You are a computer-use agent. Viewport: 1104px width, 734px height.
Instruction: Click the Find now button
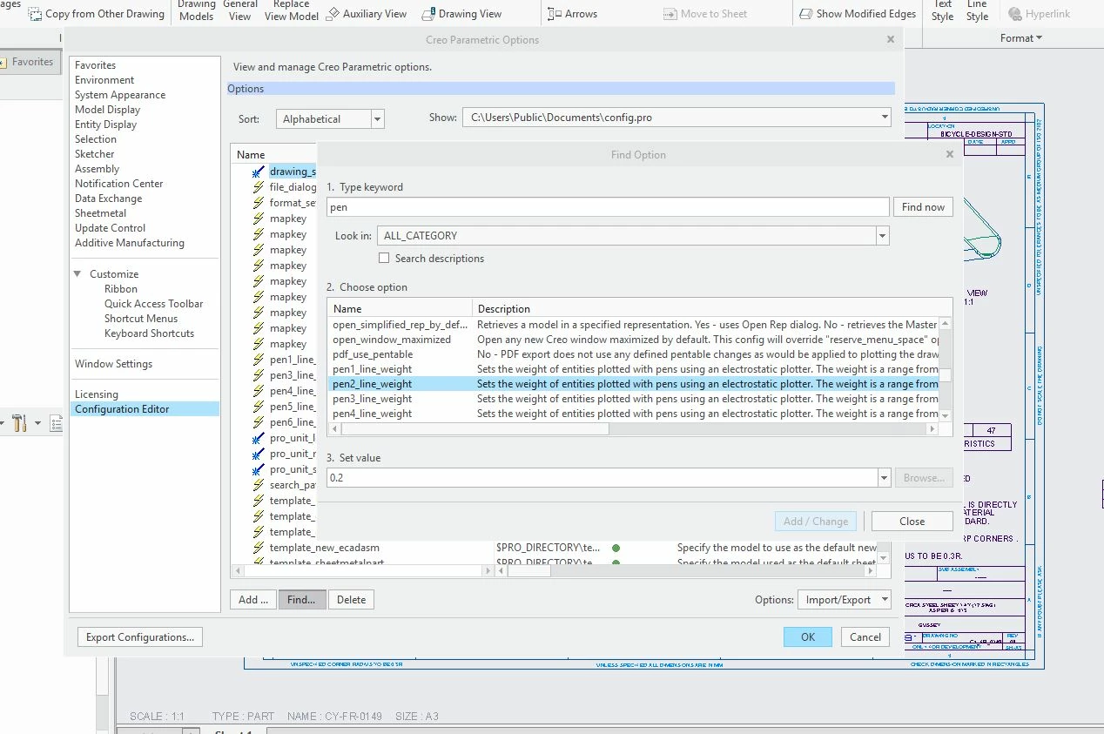coord(923,207)
